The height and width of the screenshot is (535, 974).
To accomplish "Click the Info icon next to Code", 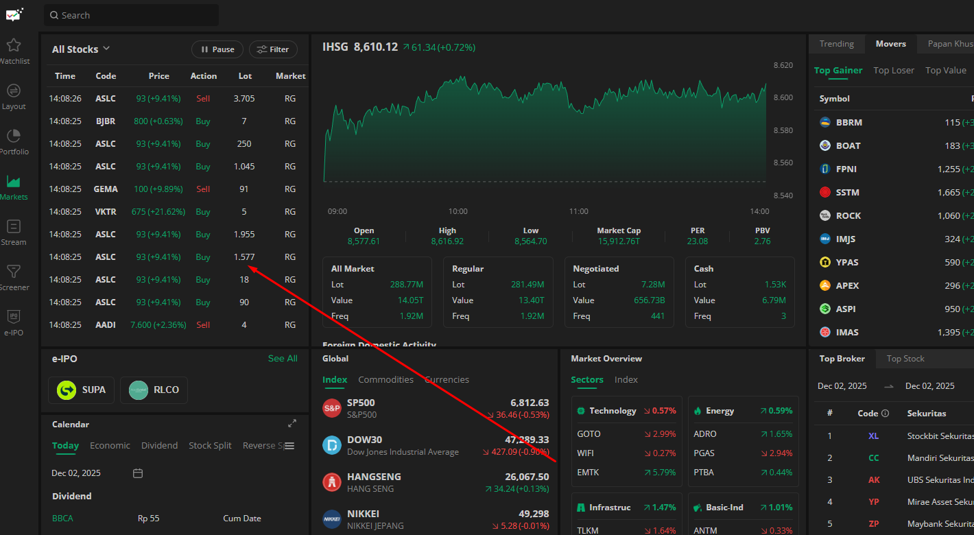I will (885, 414).
